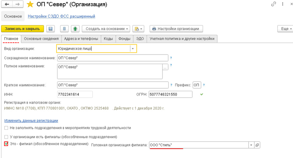Follow the Изменить данные регистрации link
The height and width of the screenshot is (158, 293).
tap(31, 121)
